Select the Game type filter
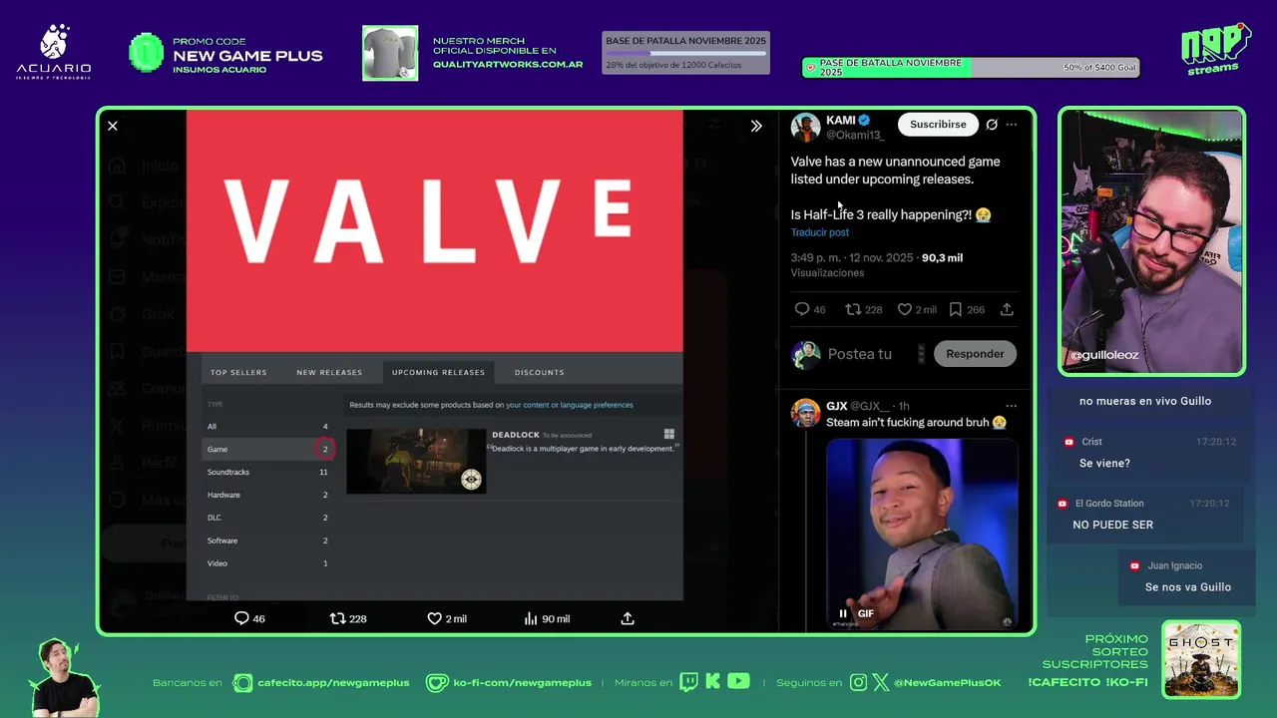The width and height of the screenshot is (1277, 718). (x=267, y=449)
